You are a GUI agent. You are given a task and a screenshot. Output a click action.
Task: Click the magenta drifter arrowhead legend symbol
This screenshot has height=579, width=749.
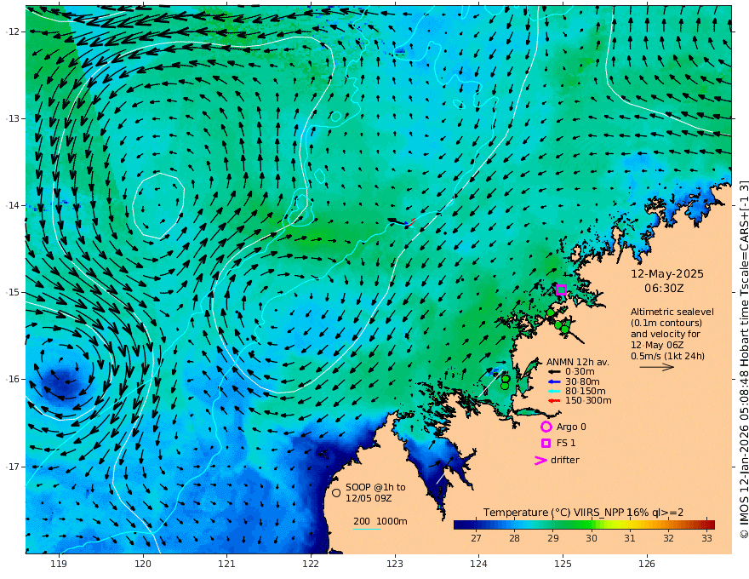pos(540,461)
